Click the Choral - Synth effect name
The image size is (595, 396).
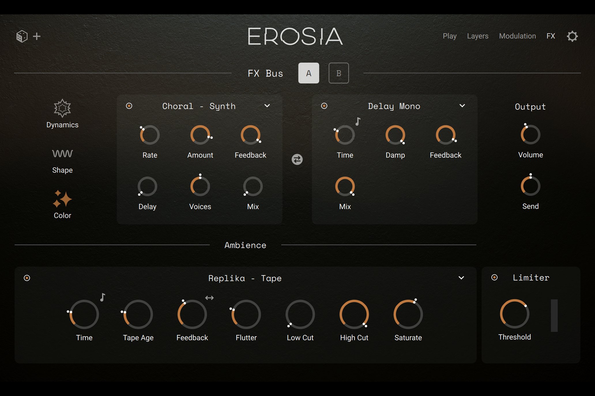[199, 106]
